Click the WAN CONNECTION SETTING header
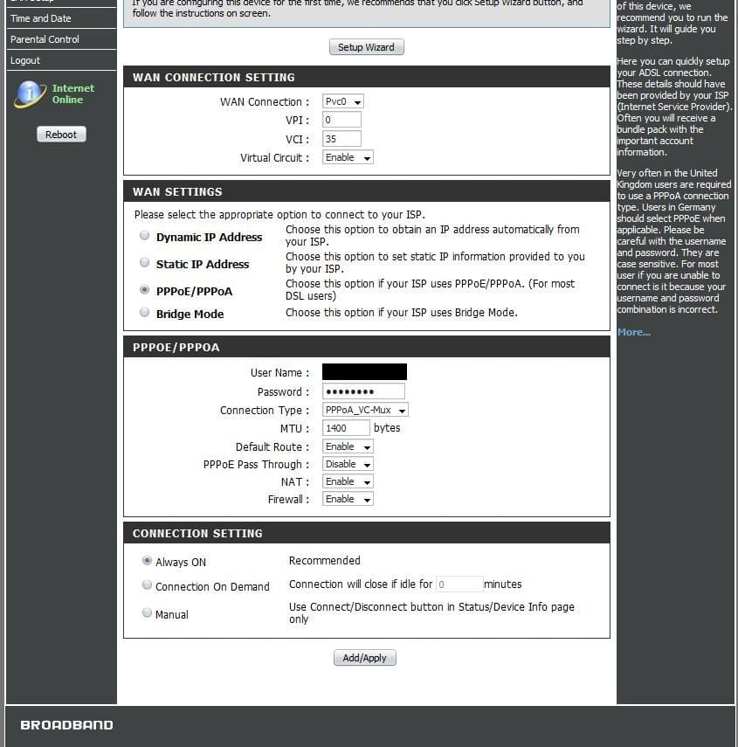This screenshot has height=747, width=738. tap(367, 77)
